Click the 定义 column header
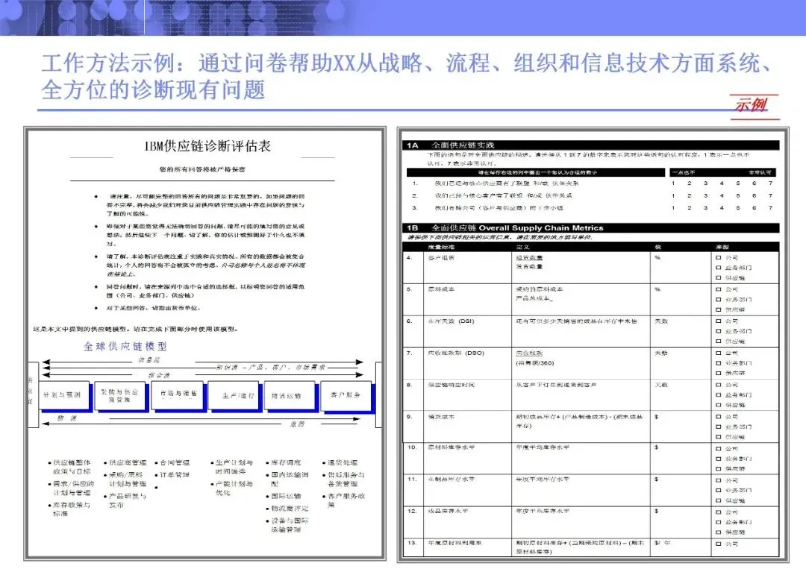Image resolution: width=806 pixels, height=569 pixels. tap(522, 247)
